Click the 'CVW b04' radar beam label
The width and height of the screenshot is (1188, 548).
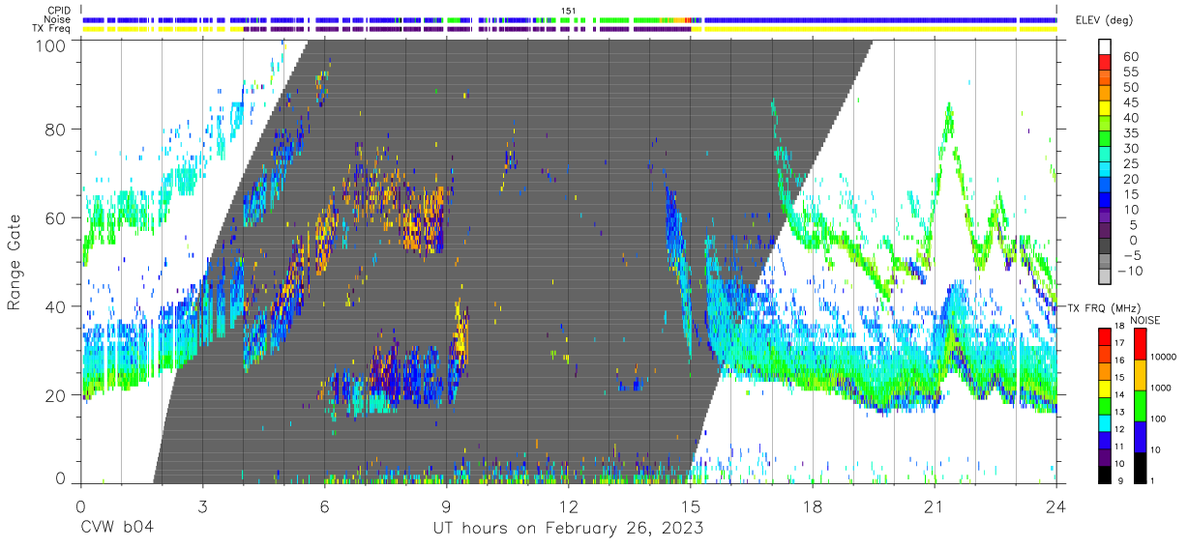(x=116, y=528)
